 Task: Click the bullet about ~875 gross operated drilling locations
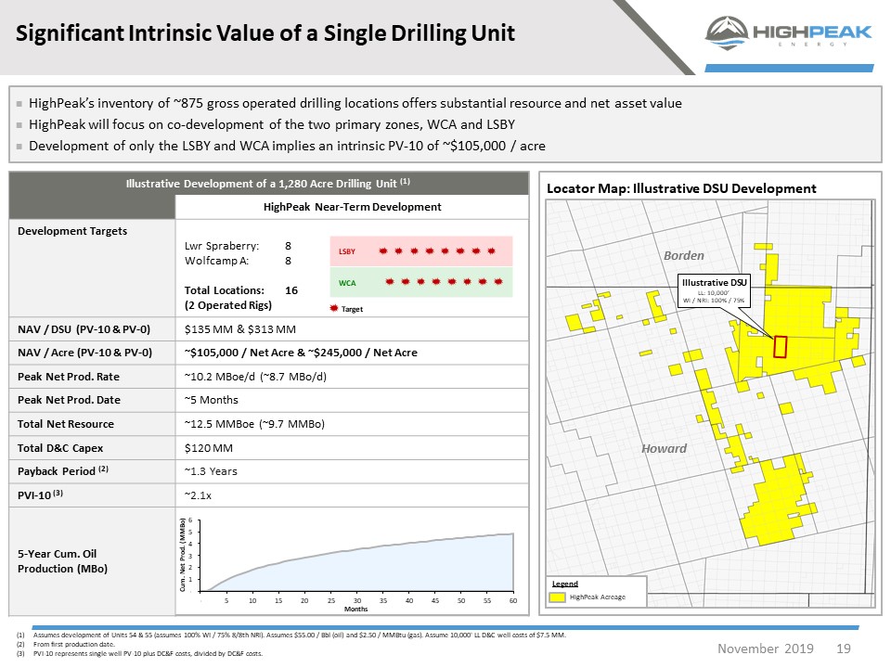pyautogui.click(x=355, y=103)
